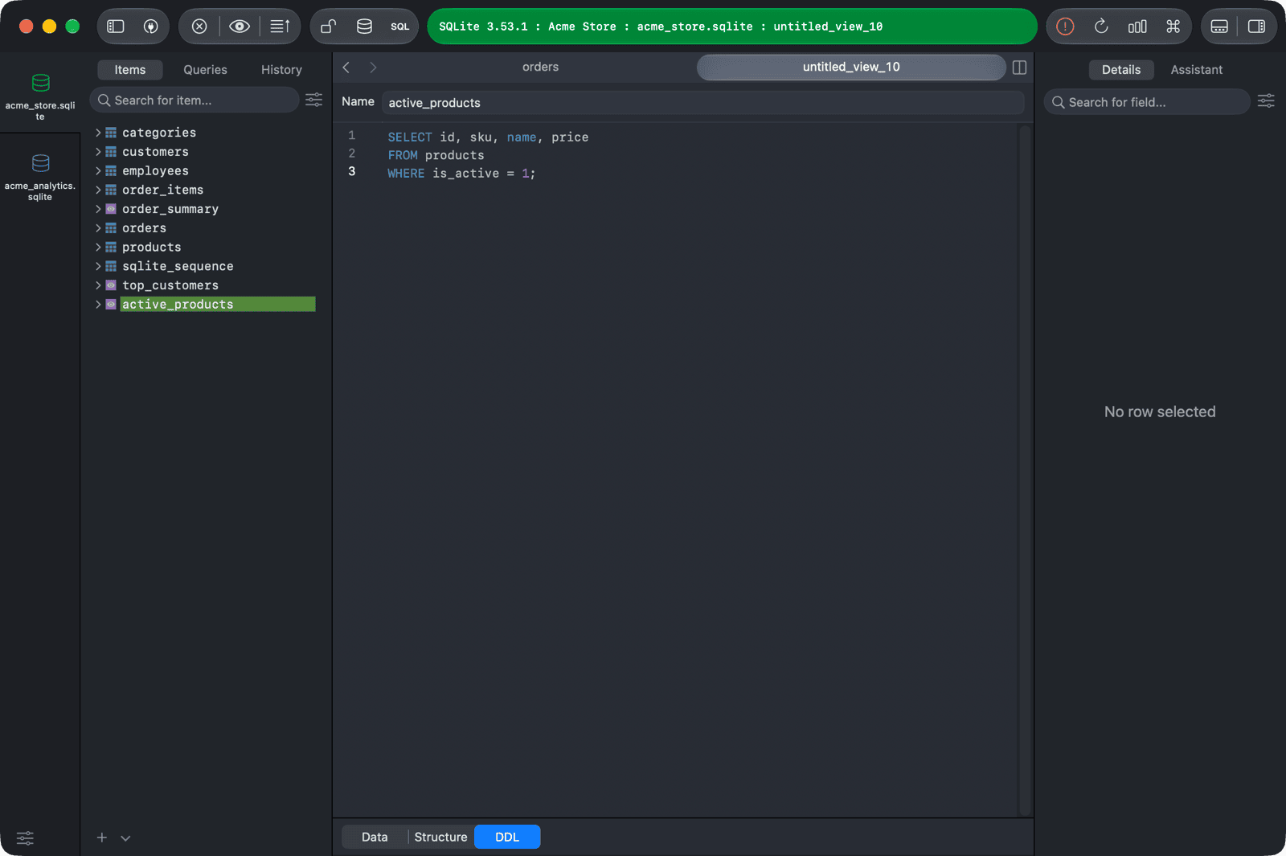The height and width of the screenshot is (856, 1286).
Task: Toggle the right details sidebar icon
Action: (1256, 27)
